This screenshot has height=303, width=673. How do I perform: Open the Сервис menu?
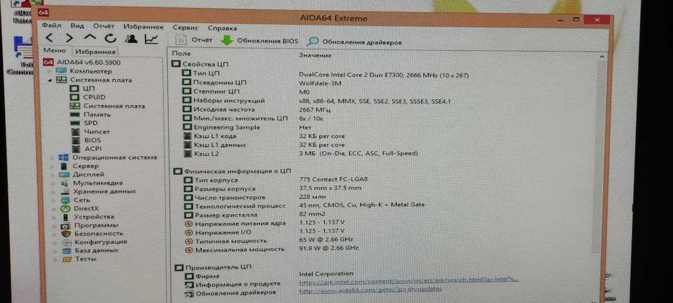[x=186, y=27]
